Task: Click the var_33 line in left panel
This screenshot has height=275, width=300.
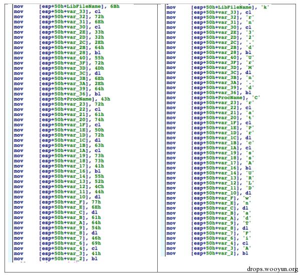Action: pos(57,11)
